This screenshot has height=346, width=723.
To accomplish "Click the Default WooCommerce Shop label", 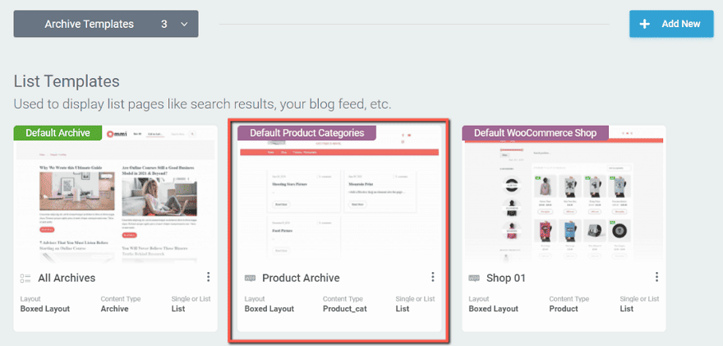I will 535,132.
